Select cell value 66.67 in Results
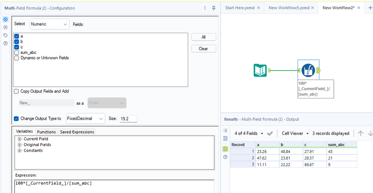The image size is (373, 193). 315,165
